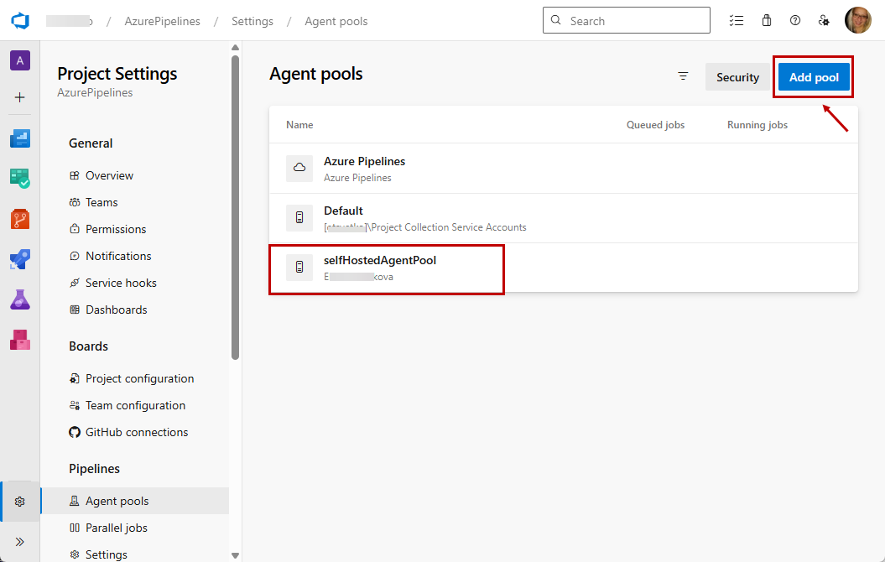This screenshot has width=885, height=562.
Task: Open the Marketplace shopping bag icon
Action: (767, 21)
